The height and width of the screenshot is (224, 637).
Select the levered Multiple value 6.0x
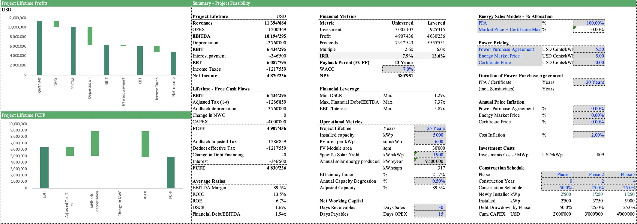(x=441, y=49)
